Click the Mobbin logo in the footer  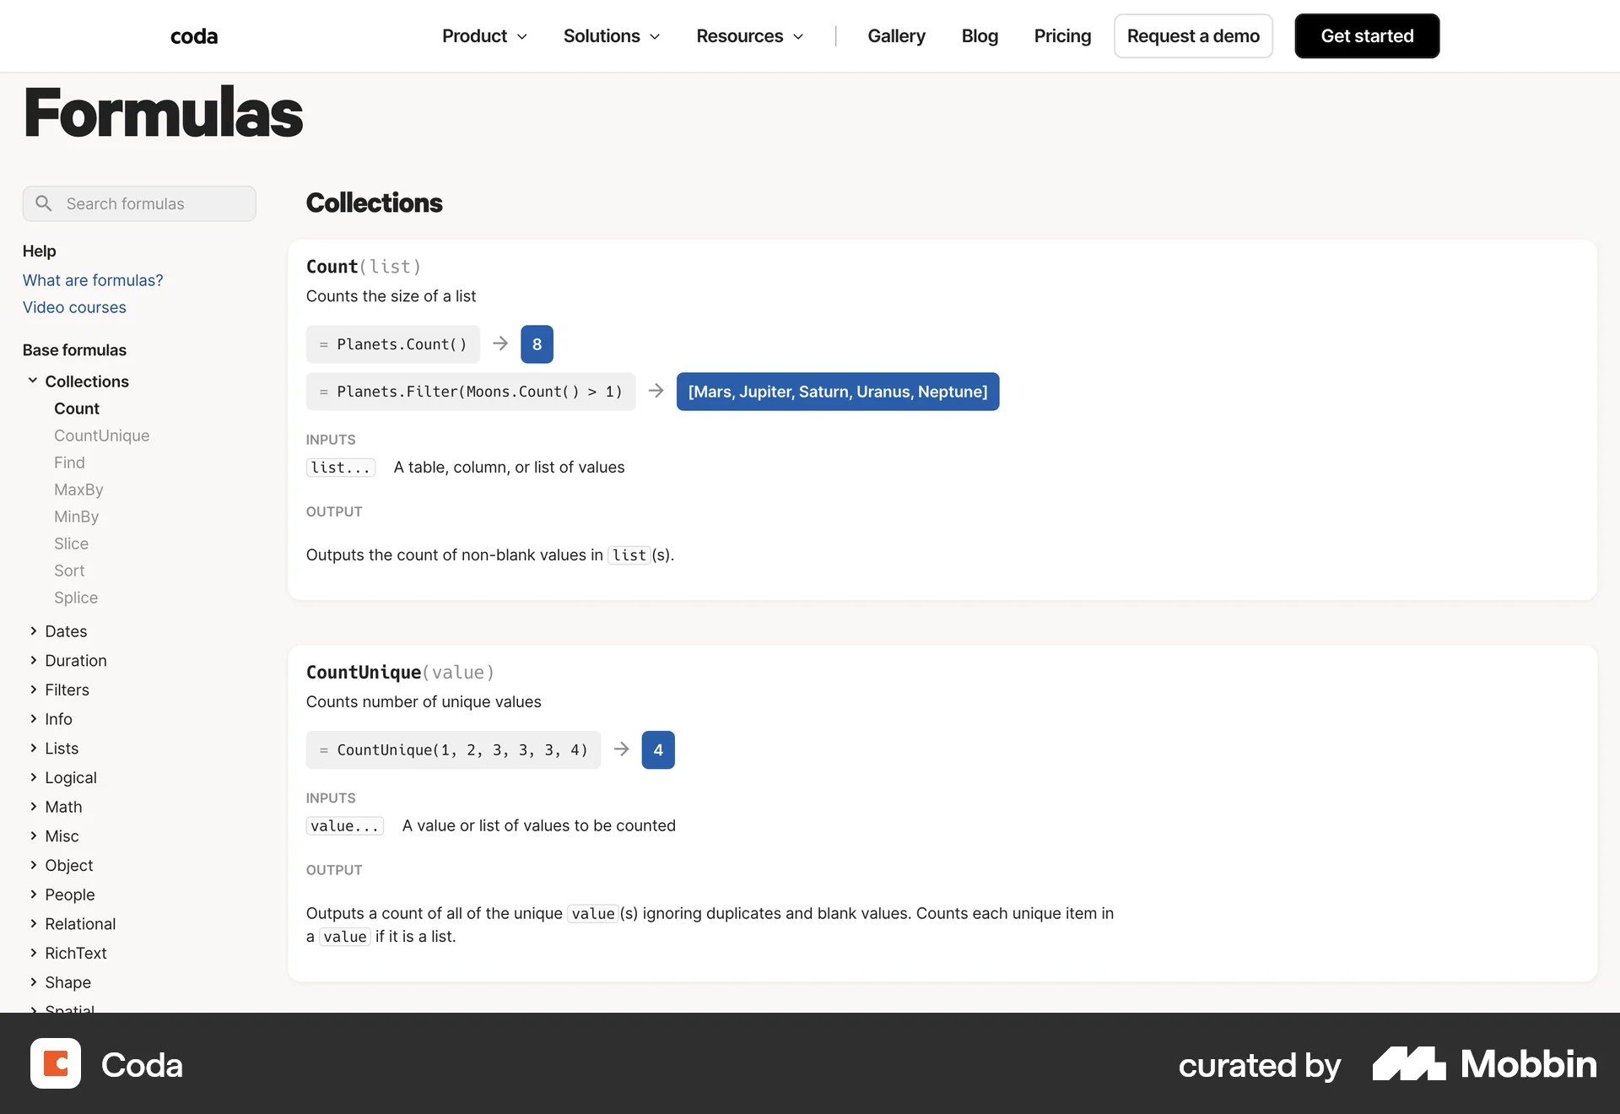coord(1484,1064)
